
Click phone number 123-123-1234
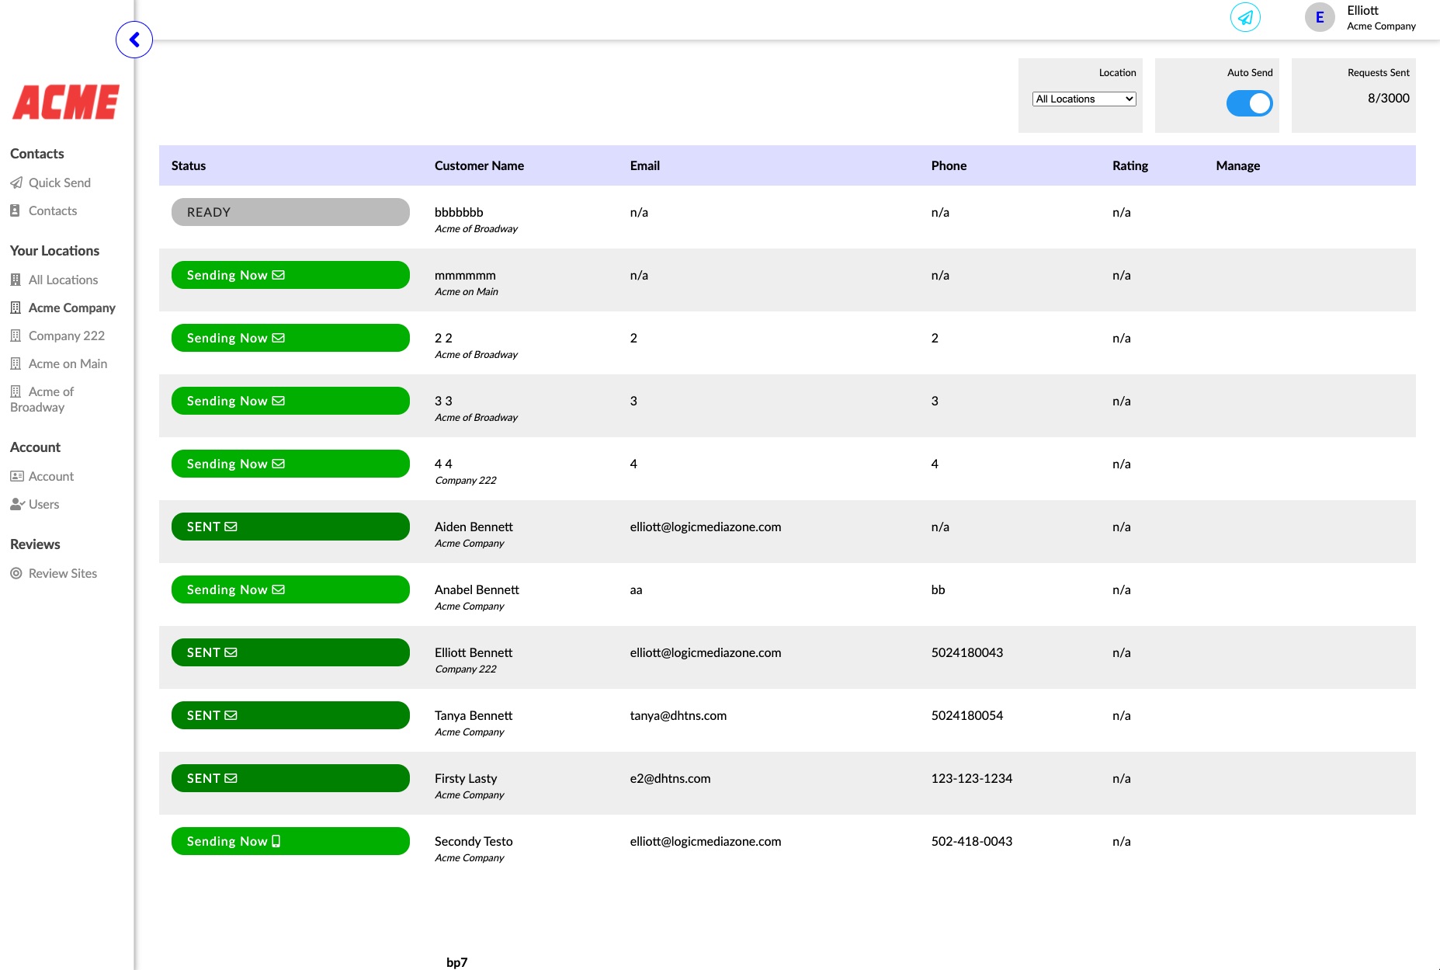pyautogui.click(x=972, y=778)
